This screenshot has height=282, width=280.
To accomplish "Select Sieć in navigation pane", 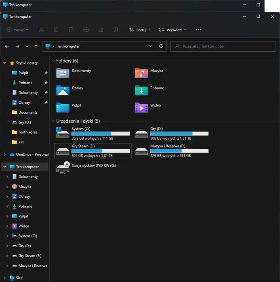I will coord(16,278).
